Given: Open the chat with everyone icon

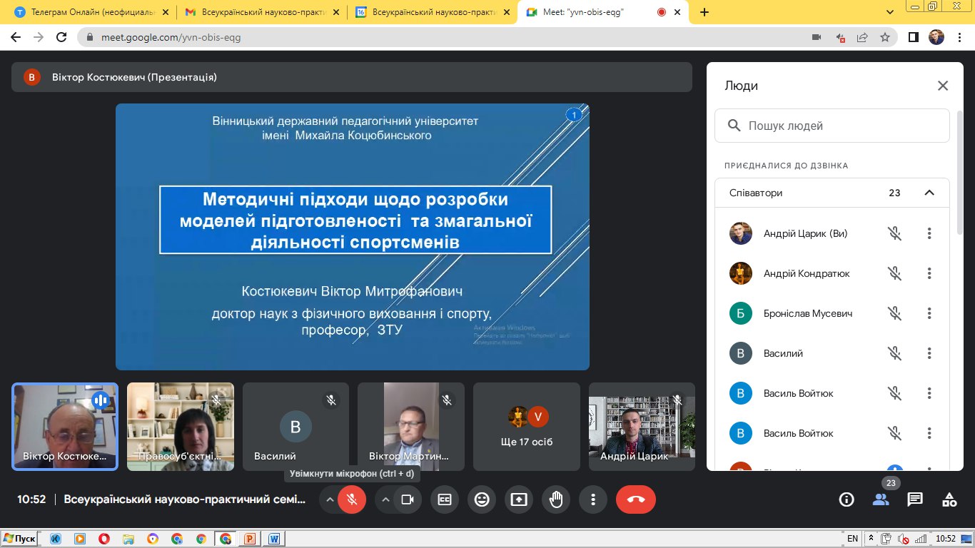Looking at the screenshot, I should point(915,499).
